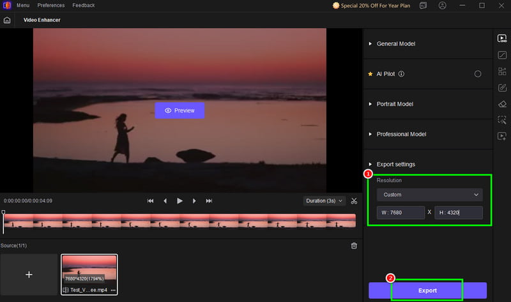Select the sidebar eraser tool icon
The width and height of the screenshot is (511, 302).
tap(502, 104)
